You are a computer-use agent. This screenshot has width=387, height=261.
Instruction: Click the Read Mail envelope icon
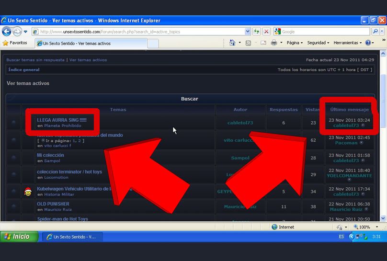coord(263,43)
